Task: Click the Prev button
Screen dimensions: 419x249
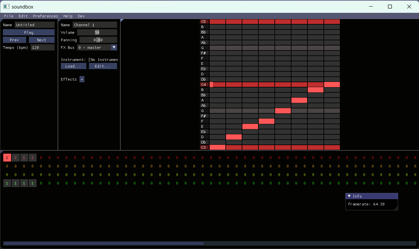Action: [x=14, y=40]
